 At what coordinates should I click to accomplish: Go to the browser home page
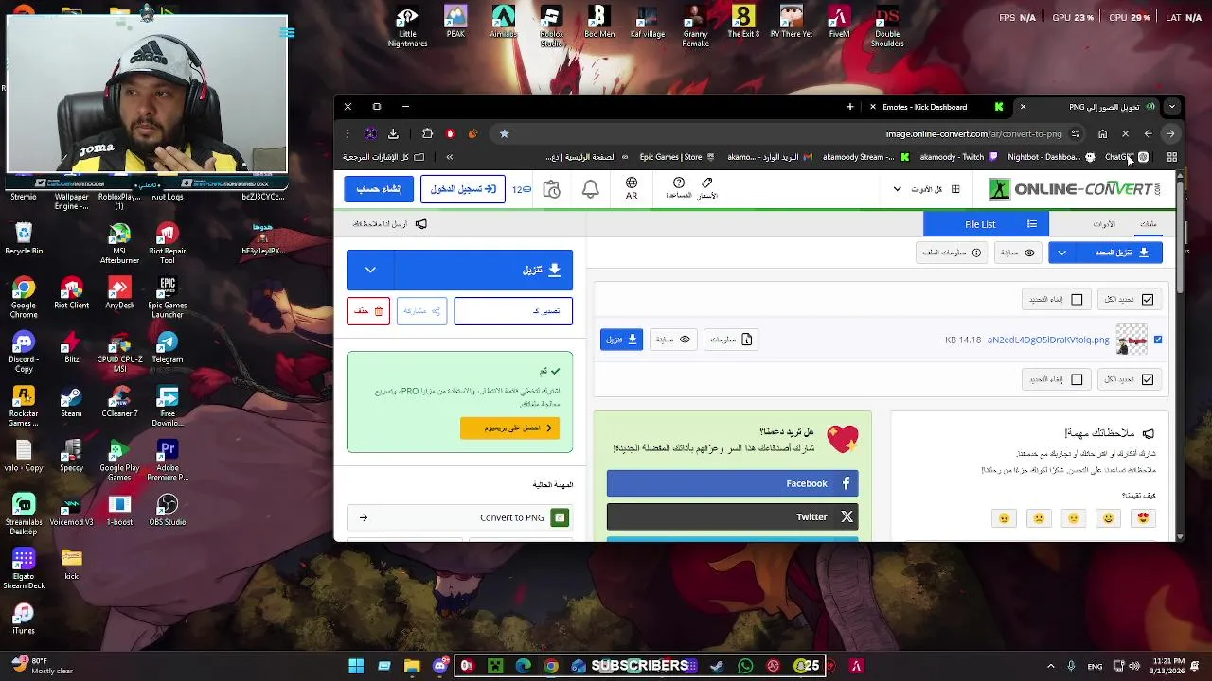pyautogui.click(x=1102, y=133)
